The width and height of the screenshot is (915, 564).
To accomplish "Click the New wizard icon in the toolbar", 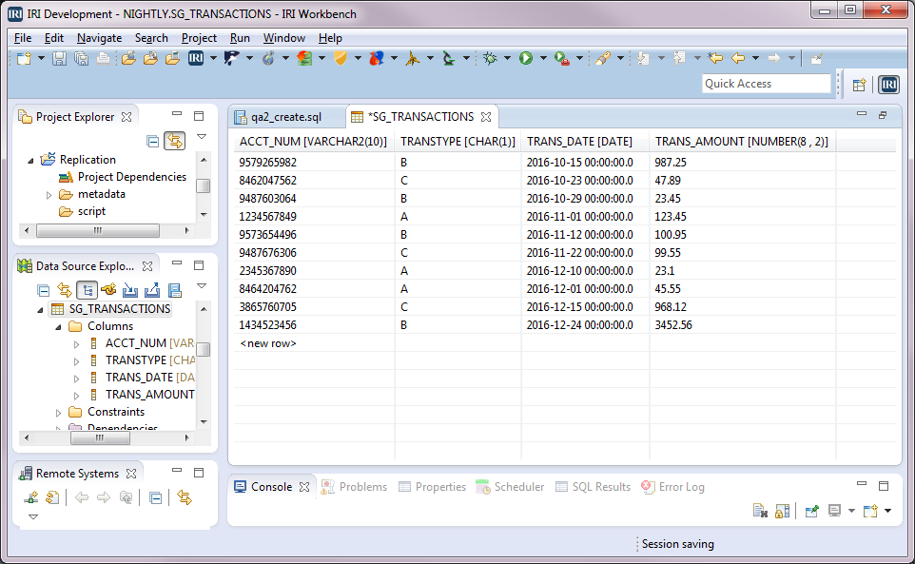I will tap(24, 58).
